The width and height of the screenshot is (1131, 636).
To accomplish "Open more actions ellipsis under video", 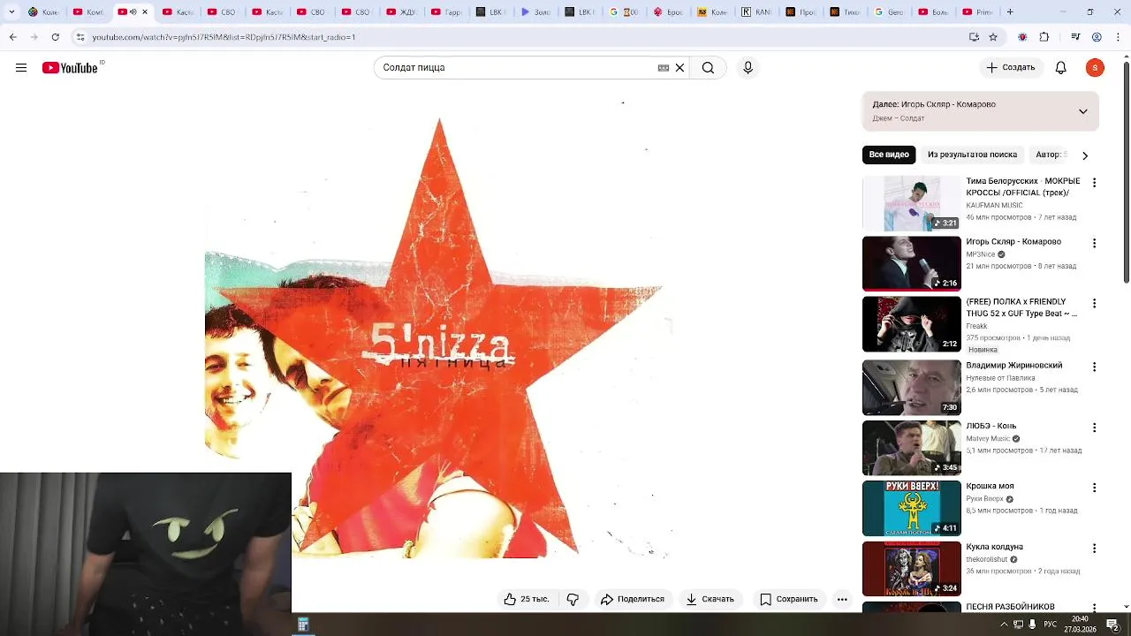I will pyautogui.click(x=842, y=599).
